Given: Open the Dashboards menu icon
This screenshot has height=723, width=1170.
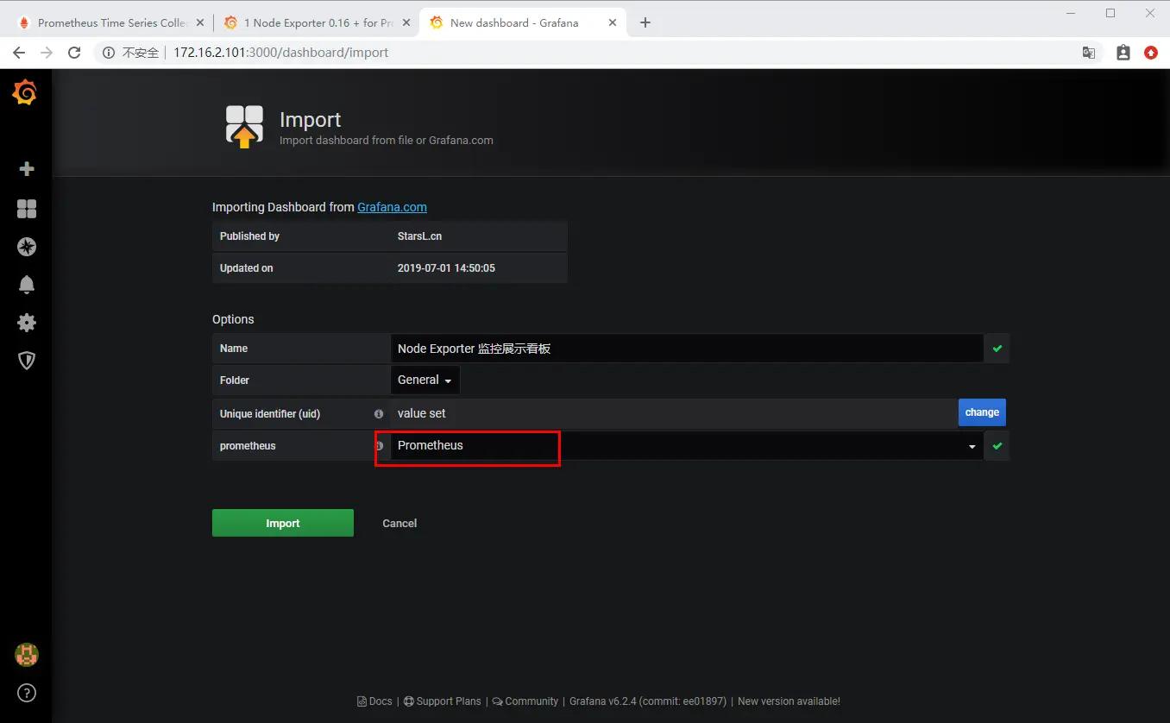Looking at the screenshot, I should [x=27, y=209].
